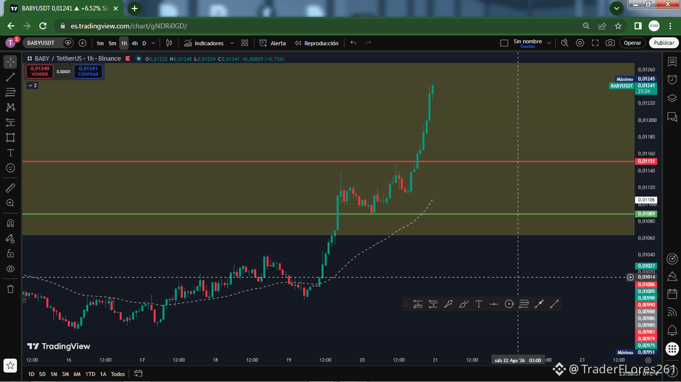The image size is (681, 382).
Task: Open the date range calendar picker
Action: coord(138,374)
